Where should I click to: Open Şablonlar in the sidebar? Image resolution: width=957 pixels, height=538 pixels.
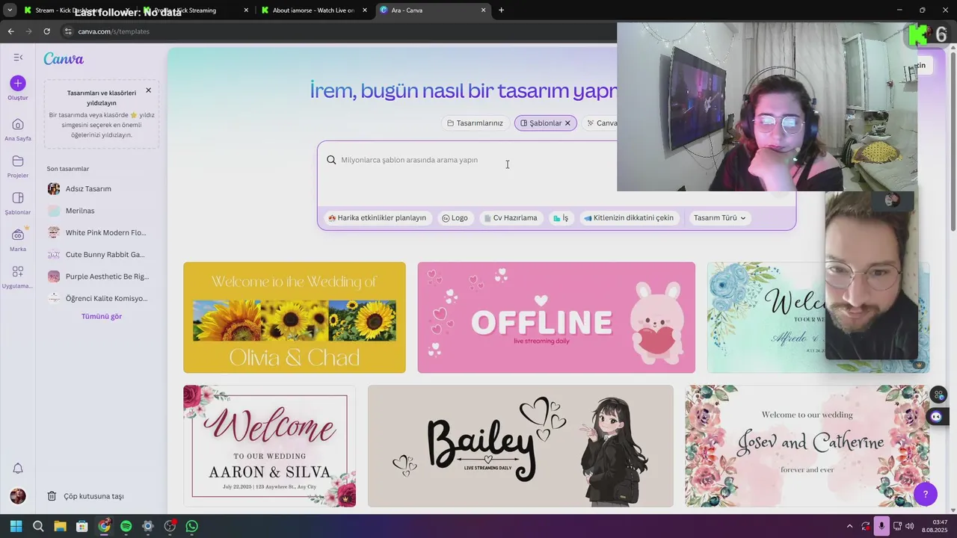click(x=18, y=198)
